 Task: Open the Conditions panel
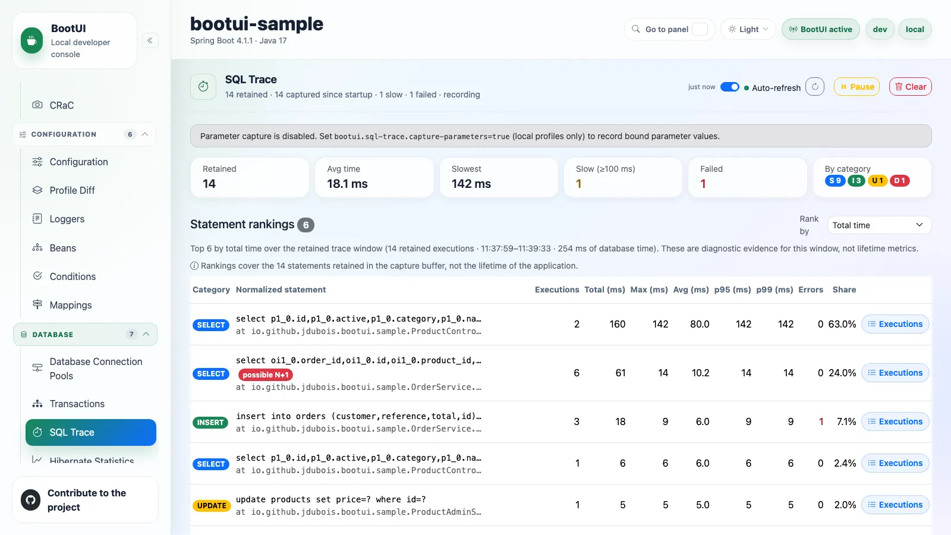(90, 276)
